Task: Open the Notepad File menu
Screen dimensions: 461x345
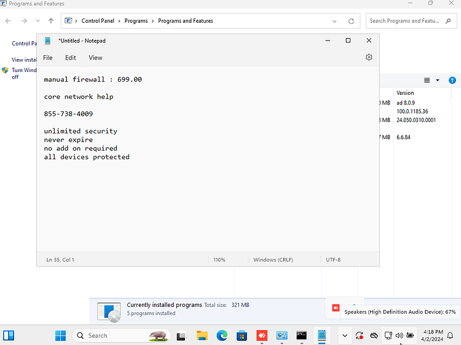Action: coord(47,58)
